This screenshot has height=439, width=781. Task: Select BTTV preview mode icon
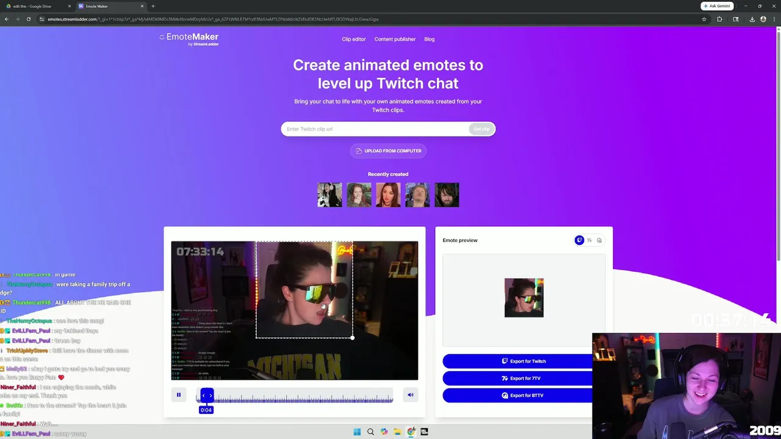(599, 240)
